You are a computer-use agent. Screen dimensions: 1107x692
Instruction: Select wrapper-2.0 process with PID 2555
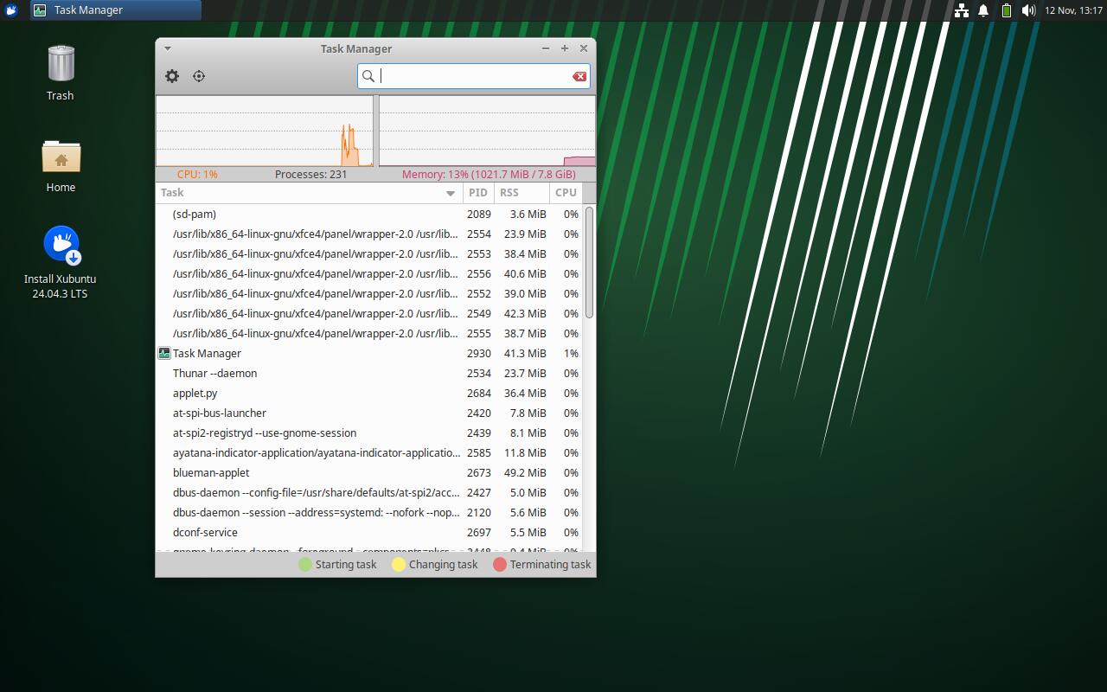pyautogui.click(x=370, y=333)
